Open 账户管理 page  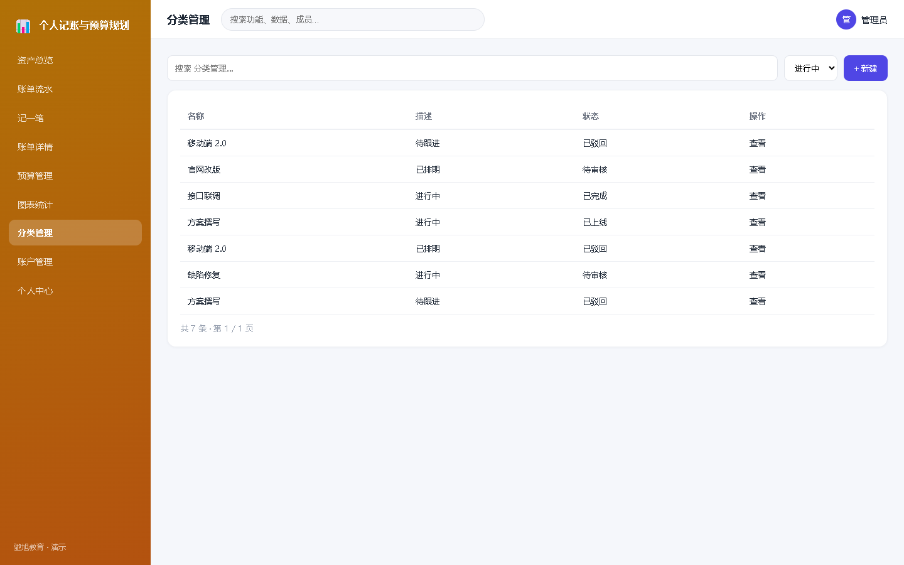coord(75,262)
